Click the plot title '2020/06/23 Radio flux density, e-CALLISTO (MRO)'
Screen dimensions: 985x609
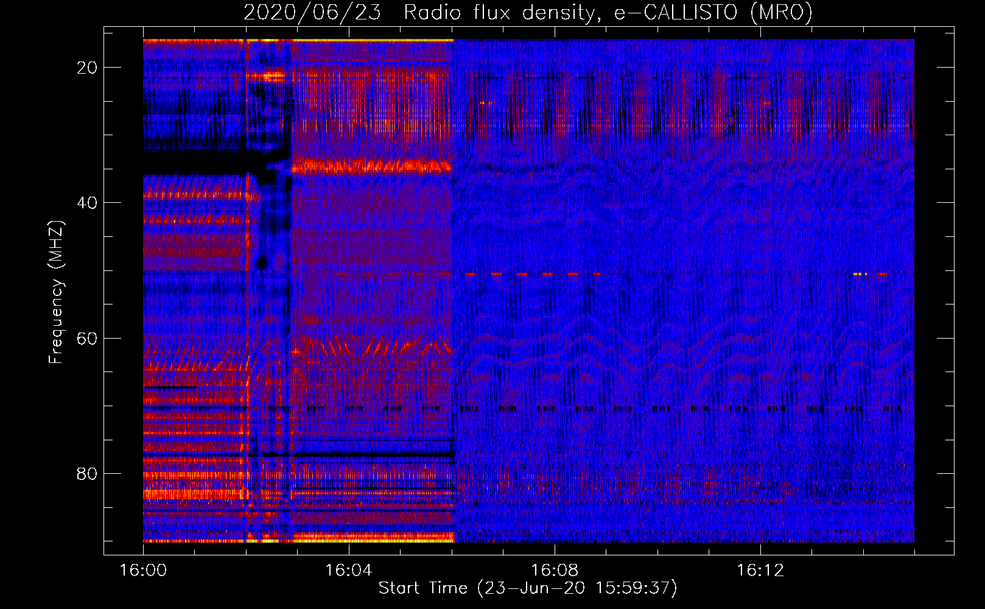click(528, 12)
